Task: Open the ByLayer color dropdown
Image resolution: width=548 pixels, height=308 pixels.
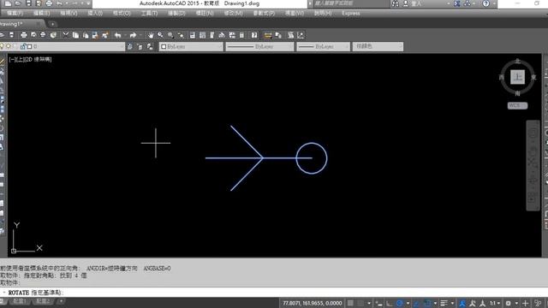Action: tap(191, 46)
